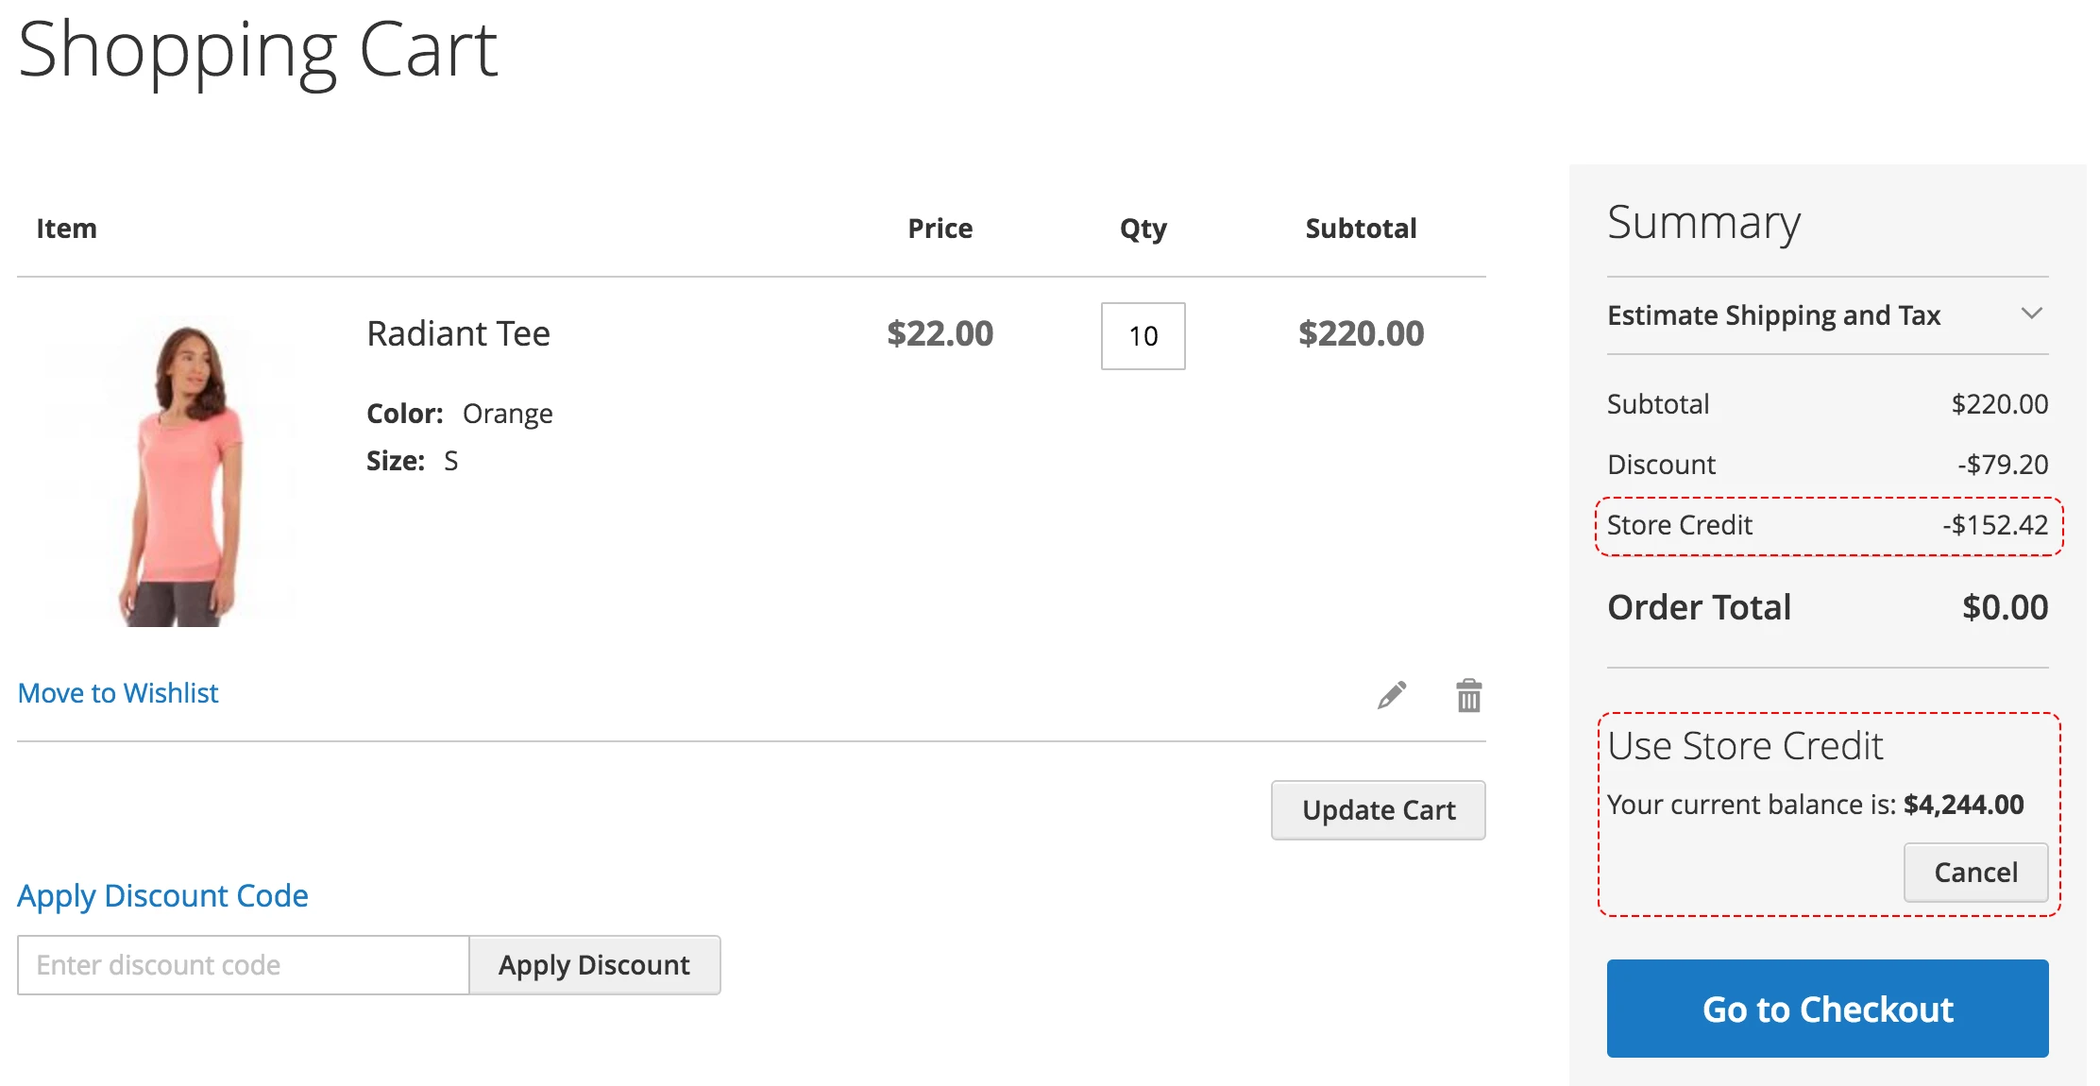Click the pencil icon to edit Radiant Tee
Screen dimensions: 2100x1086
(x=1391, y=696)
